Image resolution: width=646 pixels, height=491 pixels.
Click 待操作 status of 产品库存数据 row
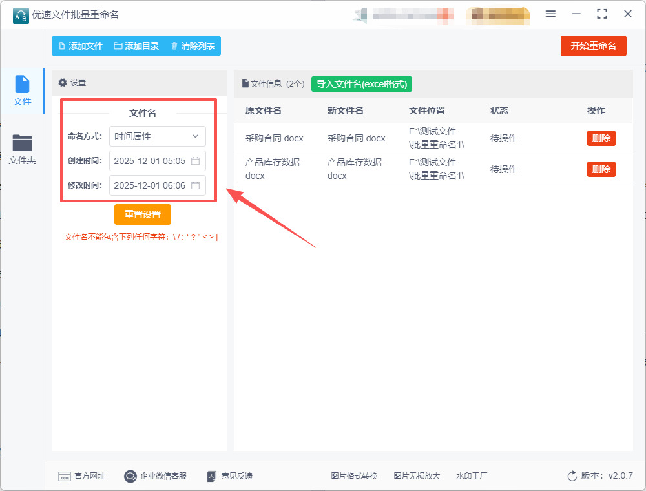click(504, 169)
